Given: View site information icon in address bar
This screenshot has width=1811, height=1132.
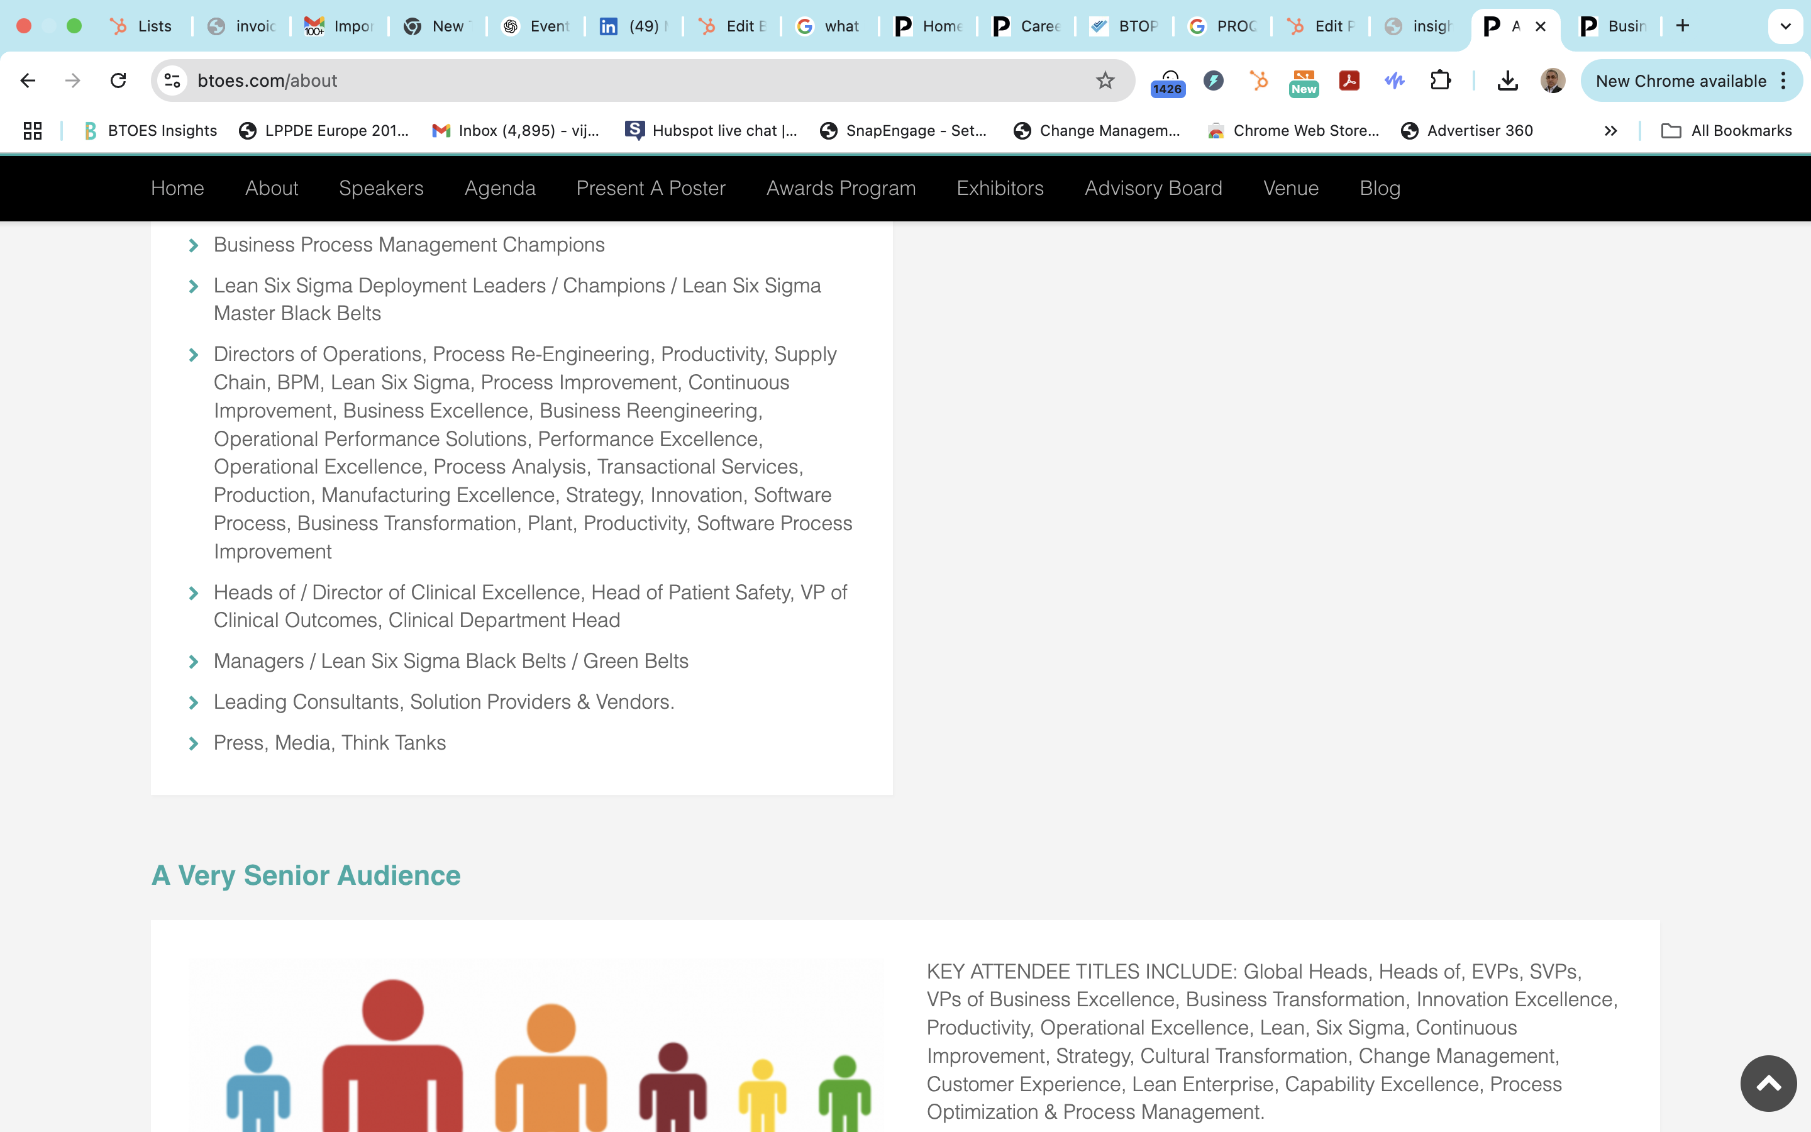Looking at the screenshot, I should (x=173, y=80).
